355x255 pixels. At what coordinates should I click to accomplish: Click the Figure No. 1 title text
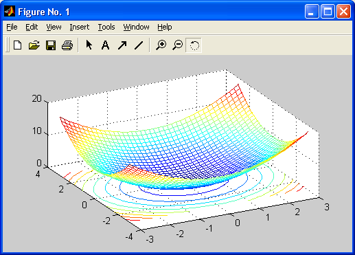(x=44, y=12)
